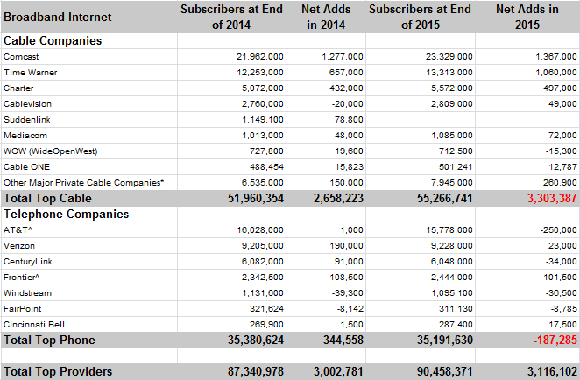
Task: Select the Frontier^ row label
Action: pyautogui.click(x=21, y=278)
